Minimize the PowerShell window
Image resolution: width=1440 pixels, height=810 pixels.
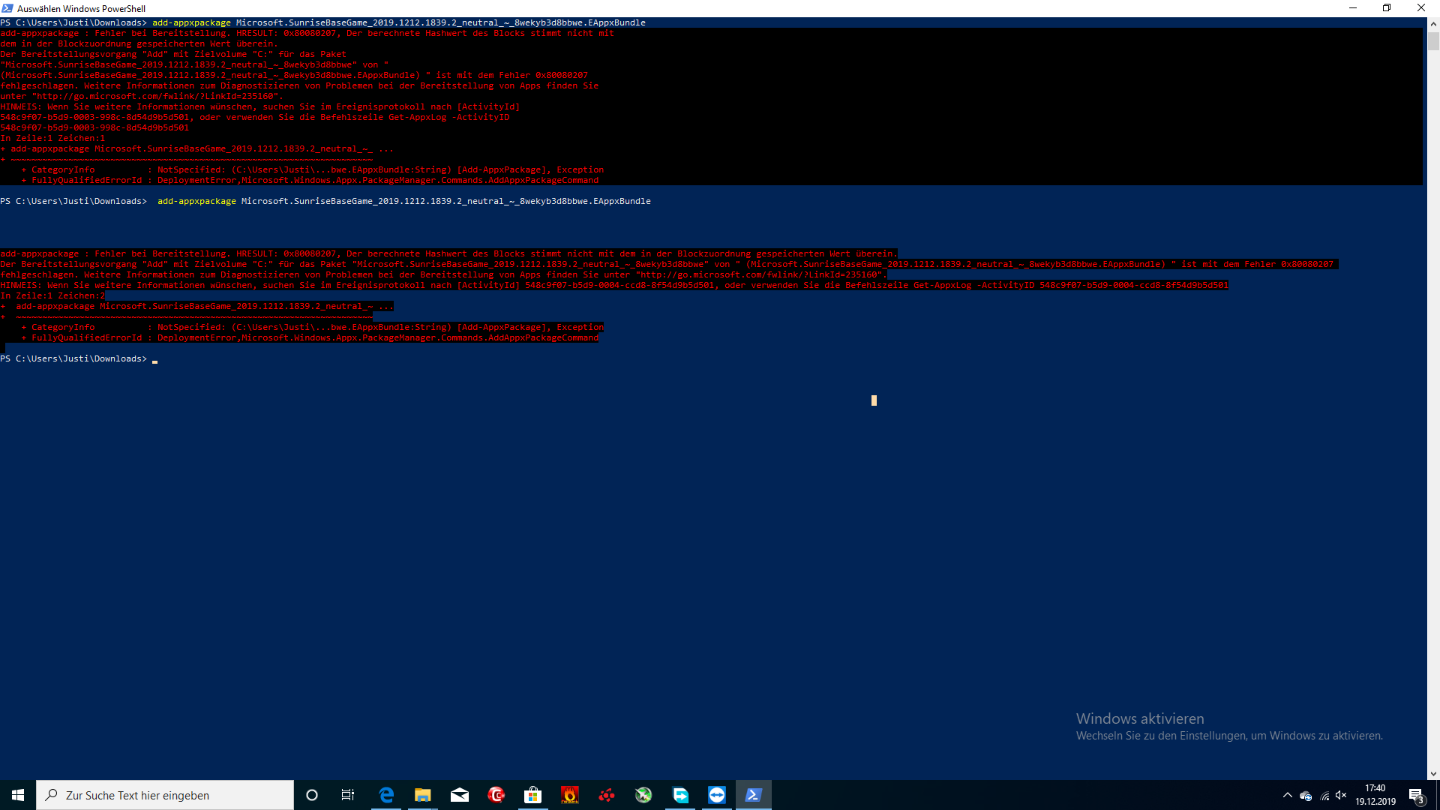point(1353,8)
